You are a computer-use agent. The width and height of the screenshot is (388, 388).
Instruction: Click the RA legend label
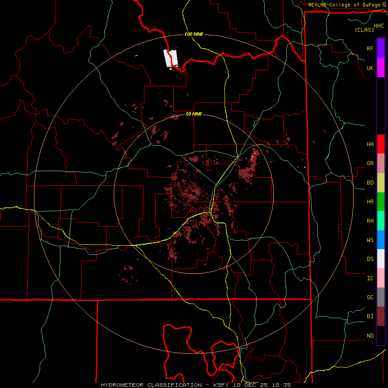[370, 221]
